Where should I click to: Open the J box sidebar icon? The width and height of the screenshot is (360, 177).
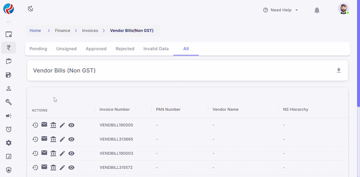9,157
